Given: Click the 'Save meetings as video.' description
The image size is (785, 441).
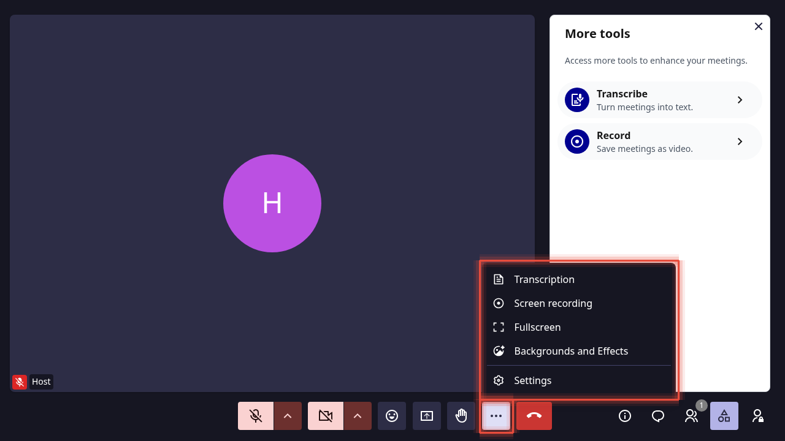Looking at the screenshot, I should (645, 148).
